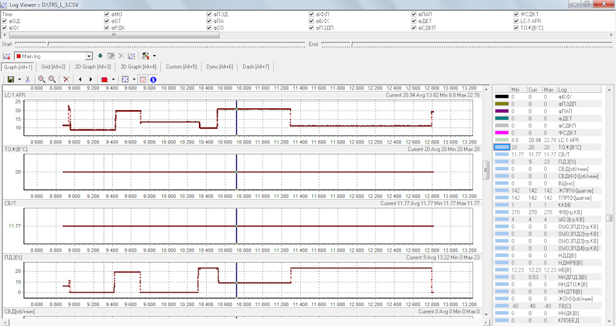The height and width of the screenshot is (326, 616).
Task: Click the blue fit-to-window icon
Action: pos(125,79)
